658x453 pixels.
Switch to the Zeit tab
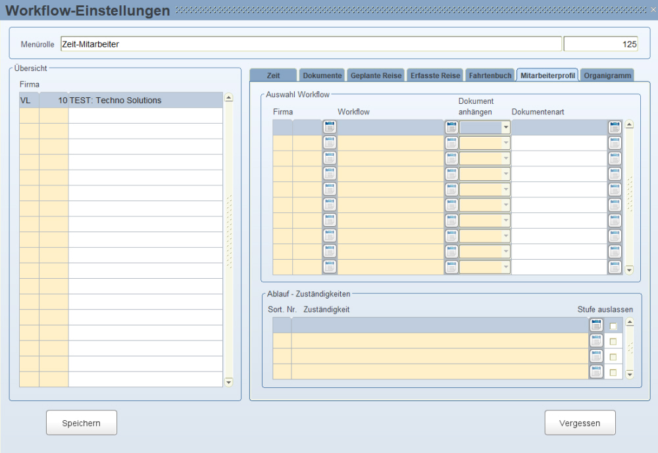pos(273,76)
